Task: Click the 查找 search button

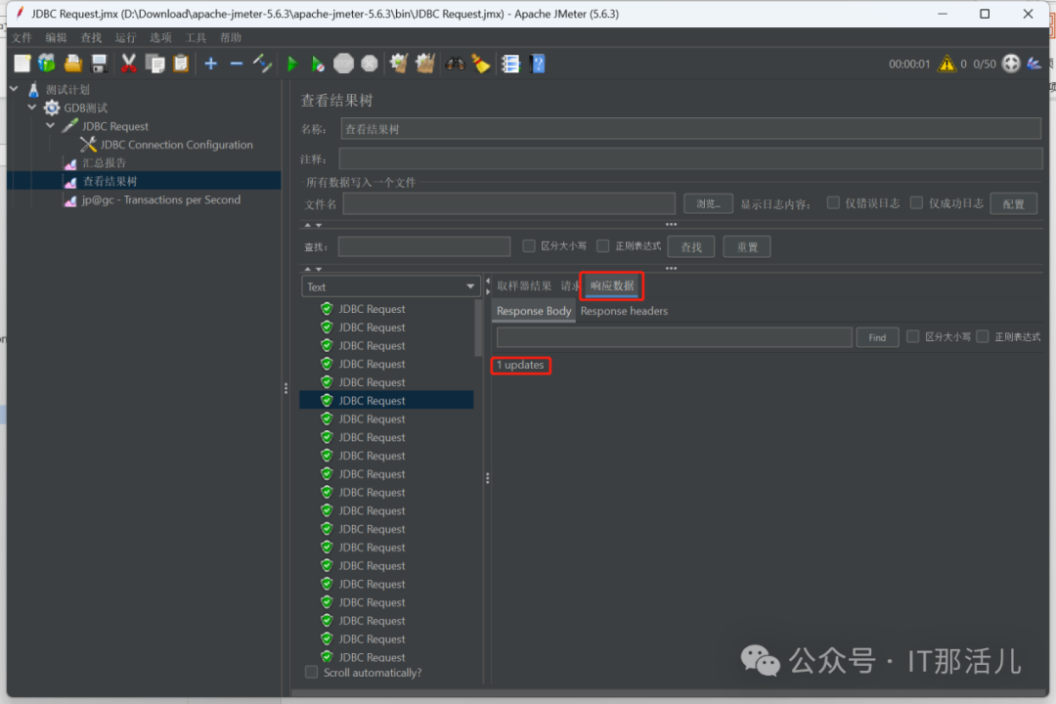Action: (691, 246)
